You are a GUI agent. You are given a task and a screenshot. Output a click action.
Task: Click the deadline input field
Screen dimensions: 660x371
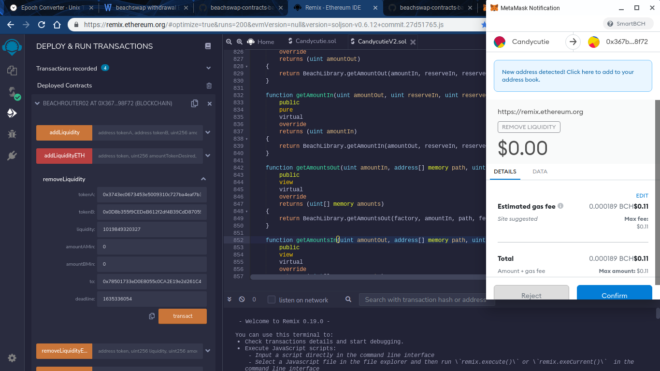152,299
